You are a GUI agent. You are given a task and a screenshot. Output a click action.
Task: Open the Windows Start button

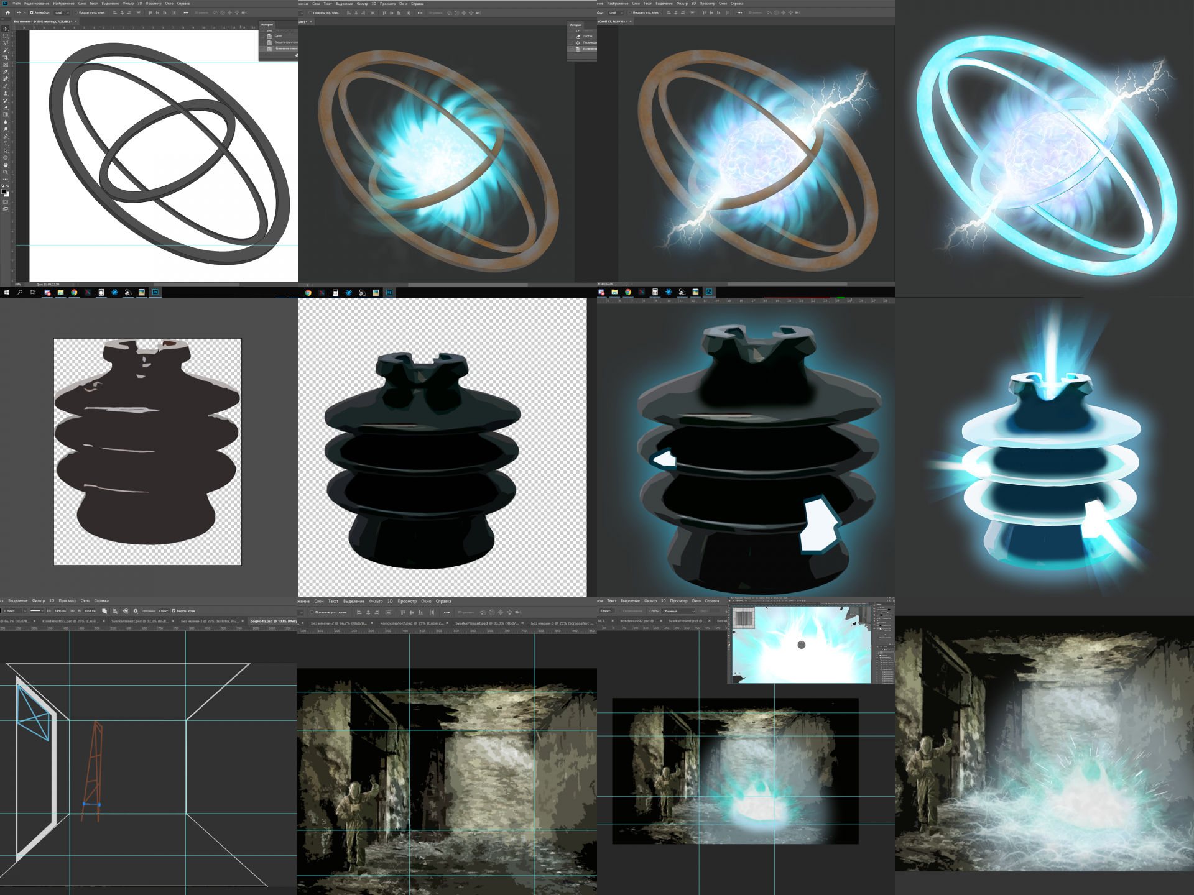tap(7, 292)
